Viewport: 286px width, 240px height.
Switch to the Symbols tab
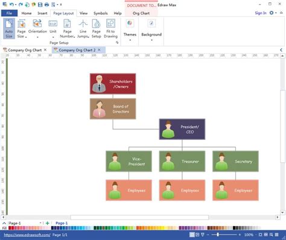101,13
